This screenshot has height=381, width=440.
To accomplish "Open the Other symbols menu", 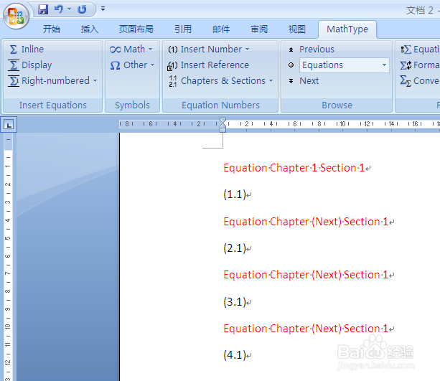I will tap(133, 65).
